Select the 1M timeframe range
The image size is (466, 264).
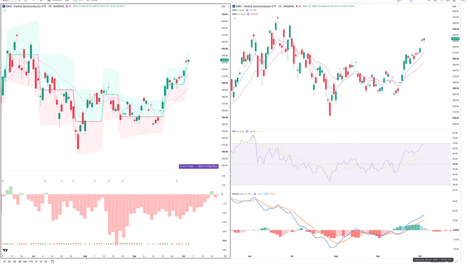[14, 262]
